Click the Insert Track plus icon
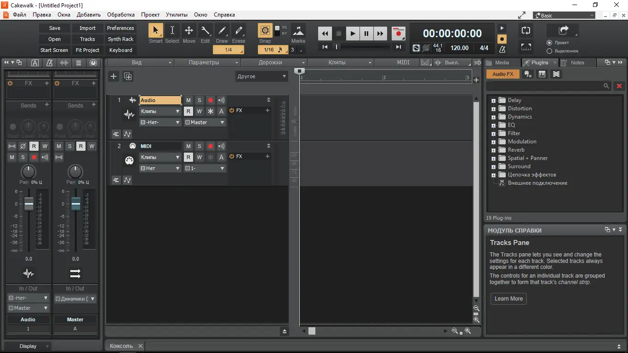 tap(114, 76)
